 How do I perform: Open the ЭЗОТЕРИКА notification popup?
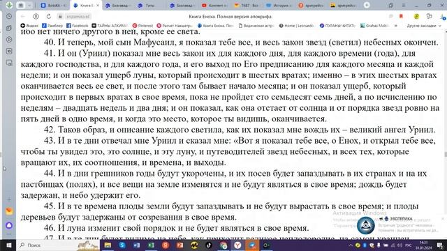point(400,225)
